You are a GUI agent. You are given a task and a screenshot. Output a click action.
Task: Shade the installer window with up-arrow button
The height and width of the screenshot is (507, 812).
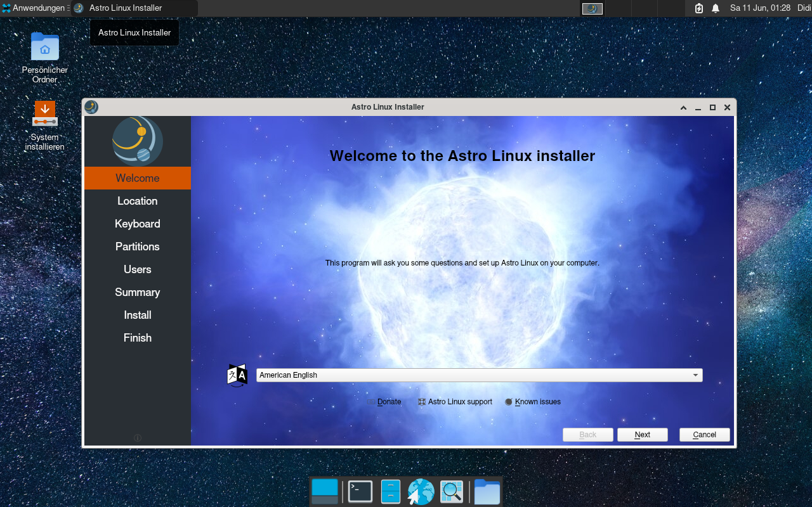[x=683, y=108]
